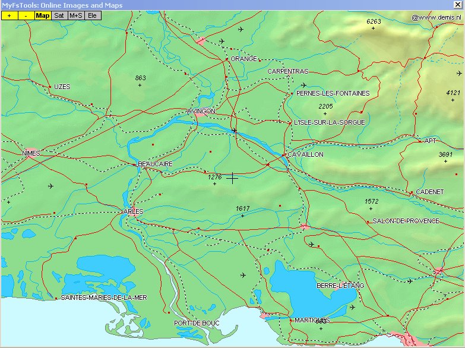Click the zoom in plus button
The width and height of the screenshot is (465, 348).
(9, 15)
